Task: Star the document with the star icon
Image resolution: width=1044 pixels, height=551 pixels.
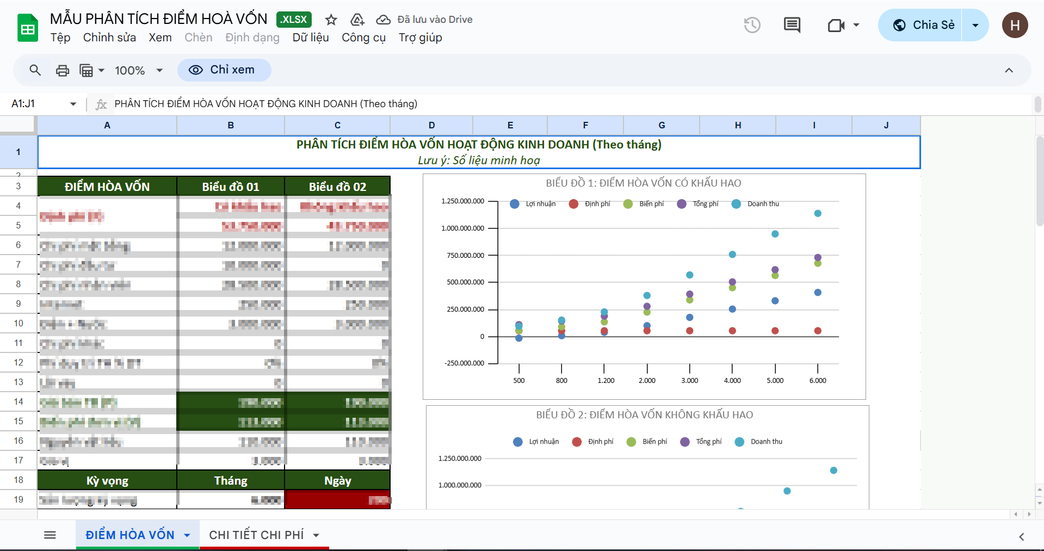Action: coord(331,20)
